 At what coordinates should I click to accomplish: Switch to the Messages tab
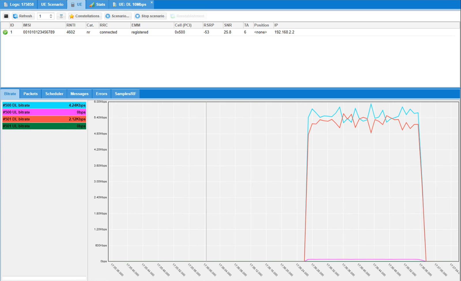pyautogui.click(x=80, y=94)
